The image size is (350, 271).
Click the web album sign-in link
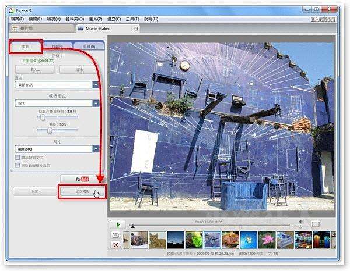[x=323, y=19]
